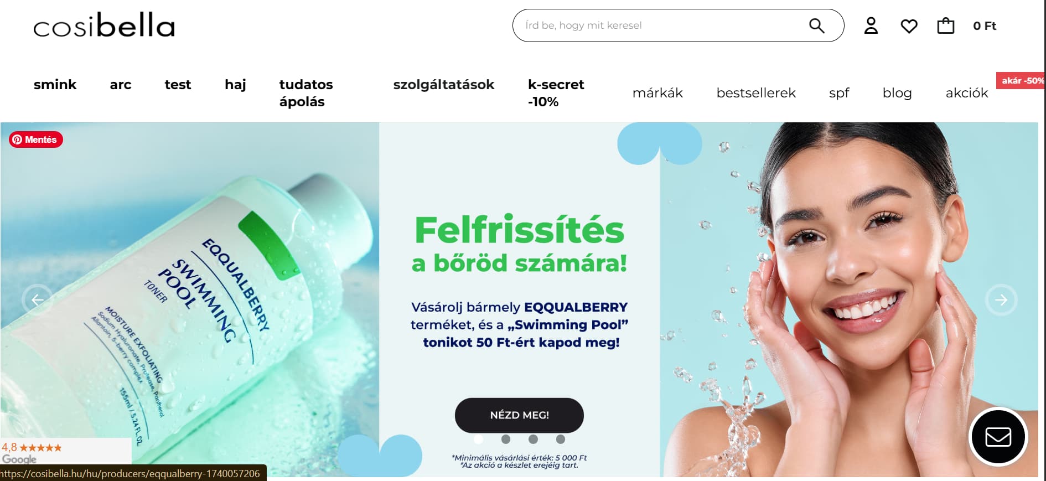This screenshot has width=1046, height=481.
Task: Click the search magnifier icon
Action: [816, 25]
